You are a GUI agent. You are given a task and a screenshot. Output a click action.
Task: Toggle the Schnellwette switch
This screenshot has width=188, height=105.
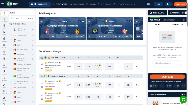point(185,13)
